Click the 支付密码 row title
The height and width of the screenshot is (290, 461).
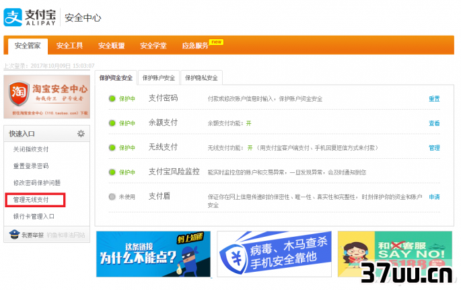click(163, 98)
